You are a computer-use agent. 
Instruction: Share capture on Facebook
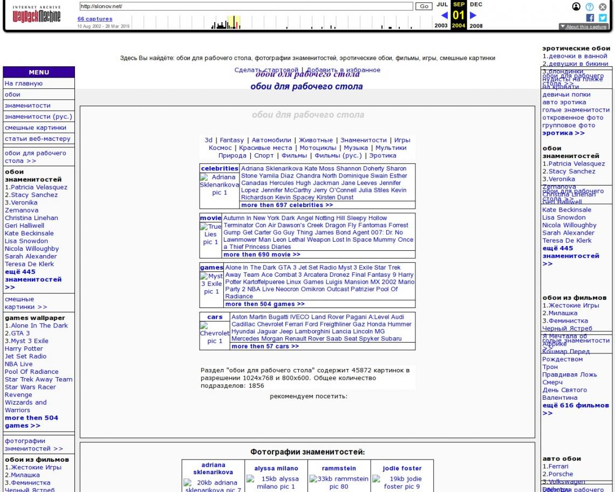coord(590,18)
